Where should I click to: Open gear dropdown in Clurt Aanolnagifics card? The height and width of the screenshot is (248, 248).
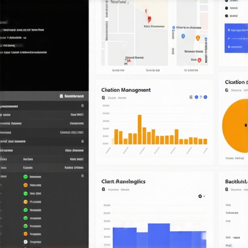point(201,196)
